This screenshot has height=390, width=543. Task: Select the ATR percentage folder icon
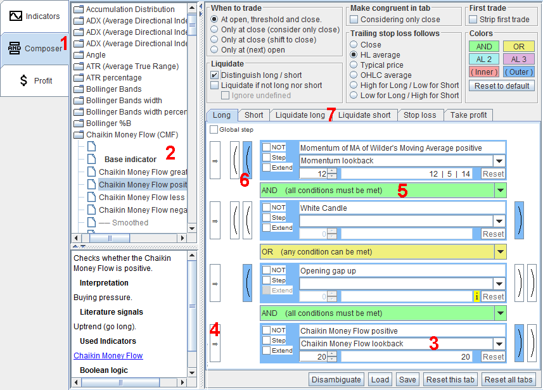coord(79,77)
